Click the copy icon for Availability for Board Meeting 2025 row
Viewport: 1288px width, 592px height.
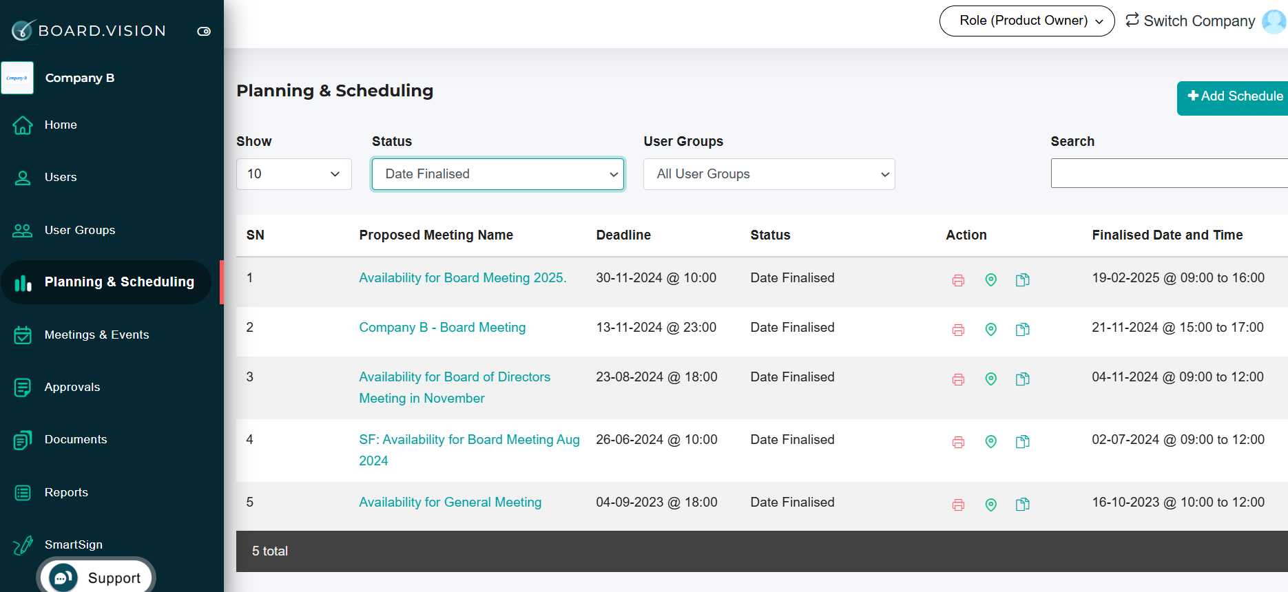1023,279
